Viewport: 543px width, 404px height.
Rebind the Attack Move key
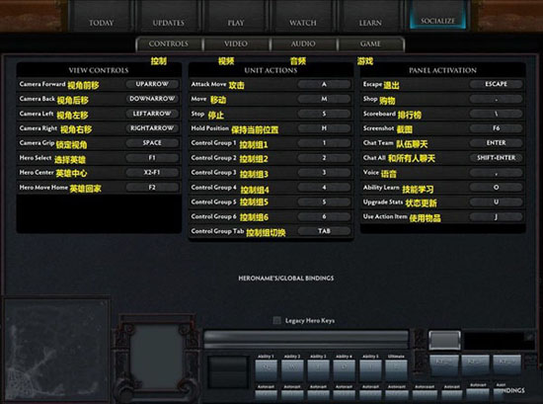tap(324, 84)
